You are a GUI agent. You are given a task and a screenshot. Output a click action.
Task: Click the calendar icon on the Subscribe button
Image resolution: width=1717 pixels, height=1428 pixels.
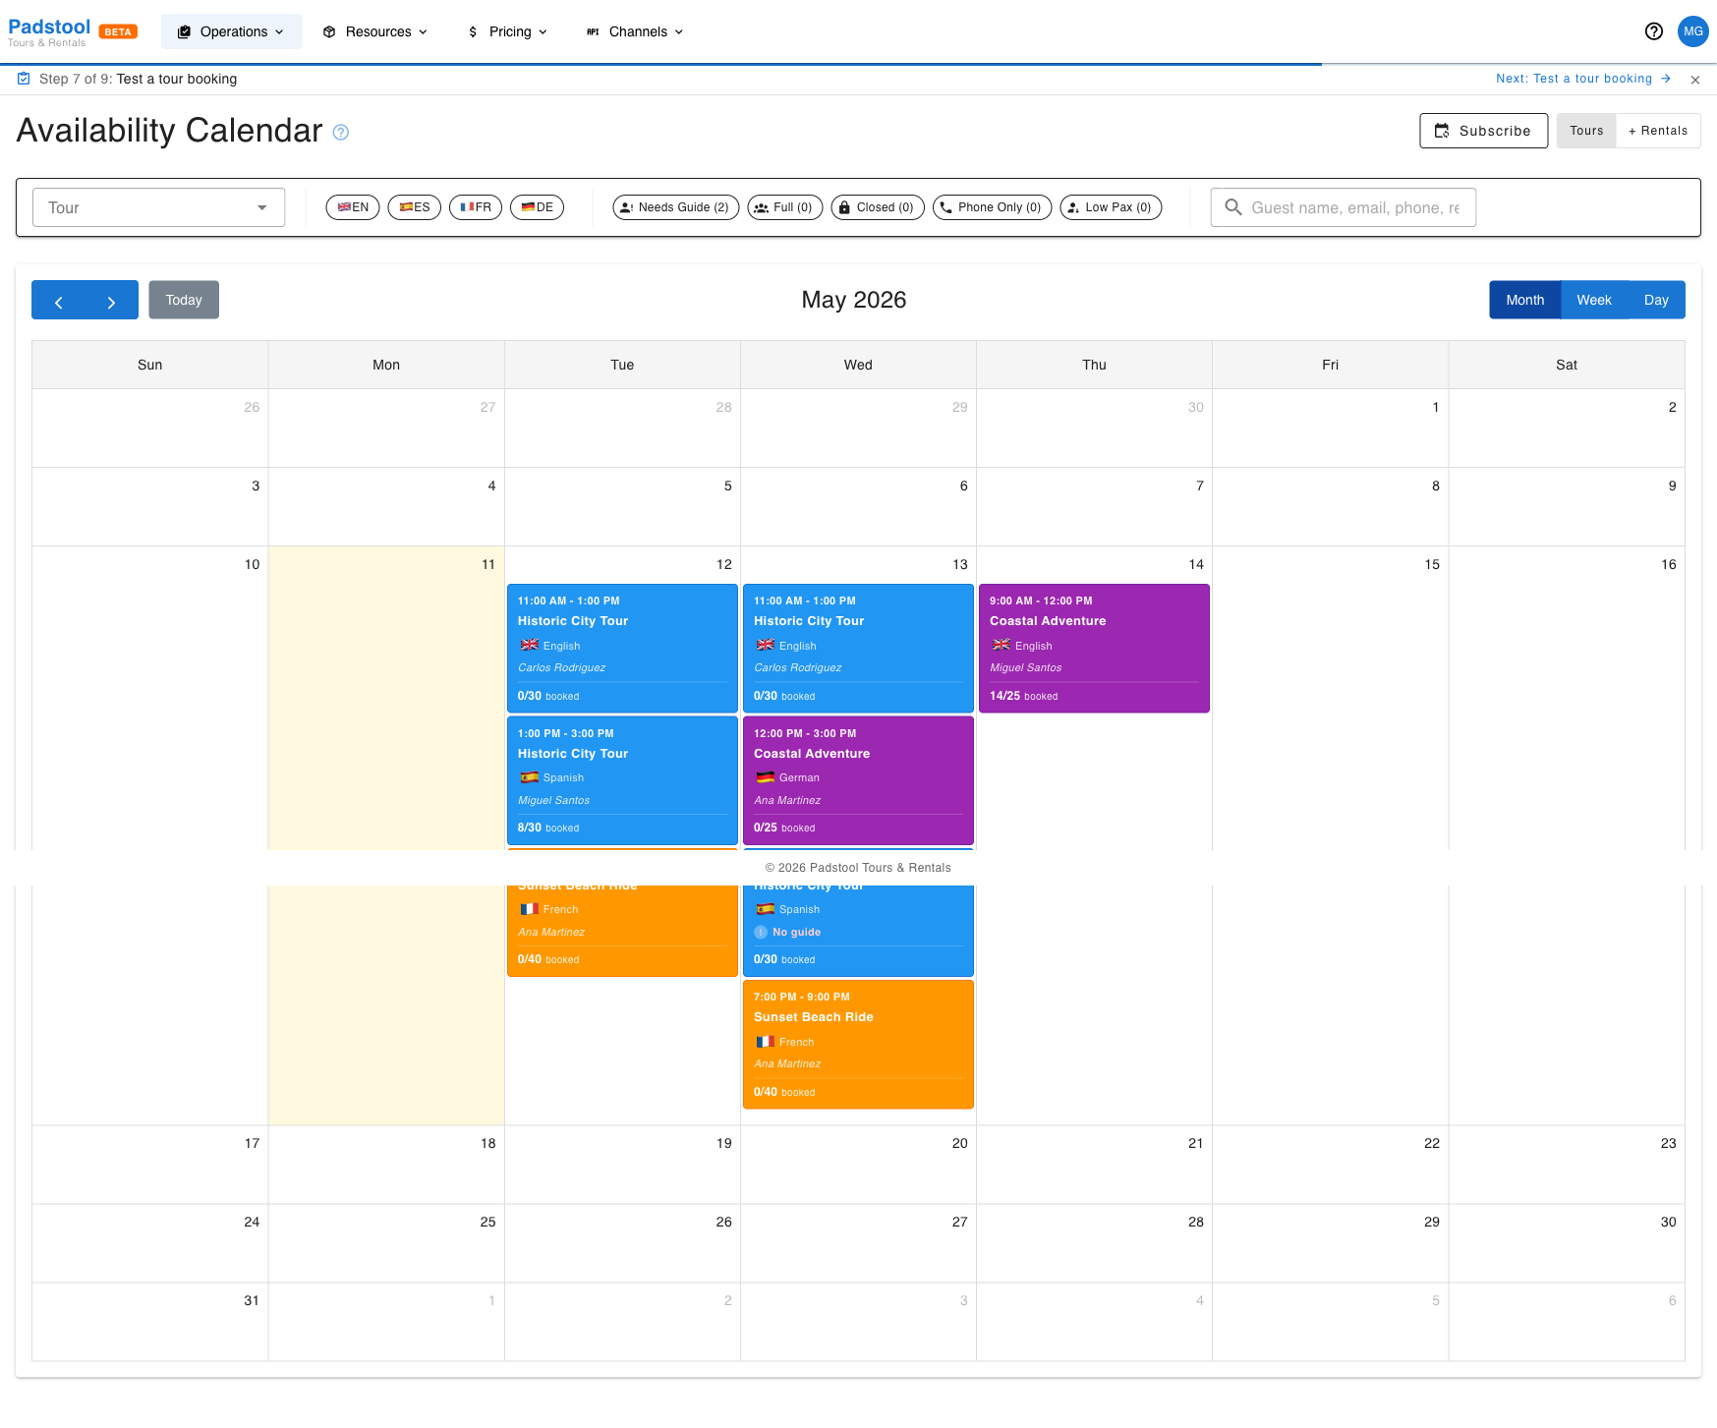tap(1442, 131)
